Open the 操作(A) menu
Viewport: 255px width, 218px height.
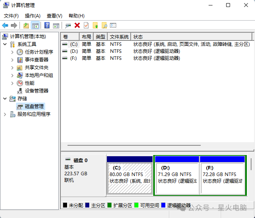32,16
